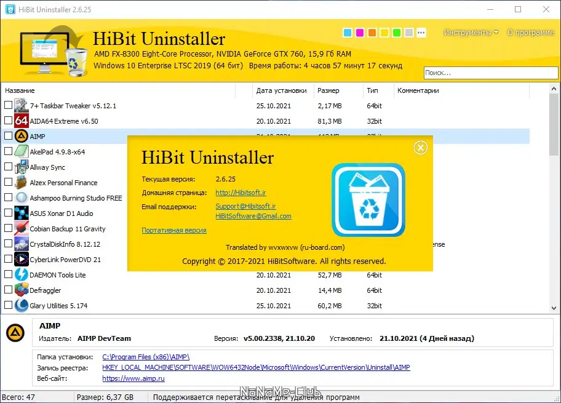Visit the https://www.aimp.ru website link
Screen dimensions: 561x403
tap(133, 378)
